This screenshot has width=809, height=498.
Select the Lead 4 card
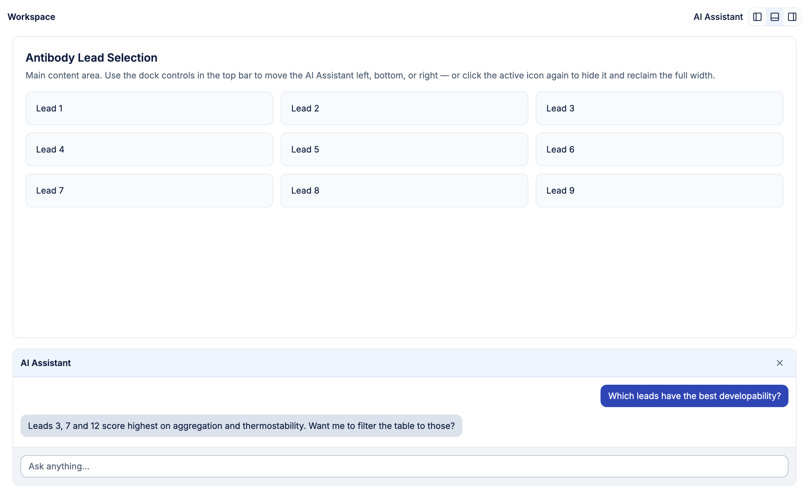(x=149, y=149)
